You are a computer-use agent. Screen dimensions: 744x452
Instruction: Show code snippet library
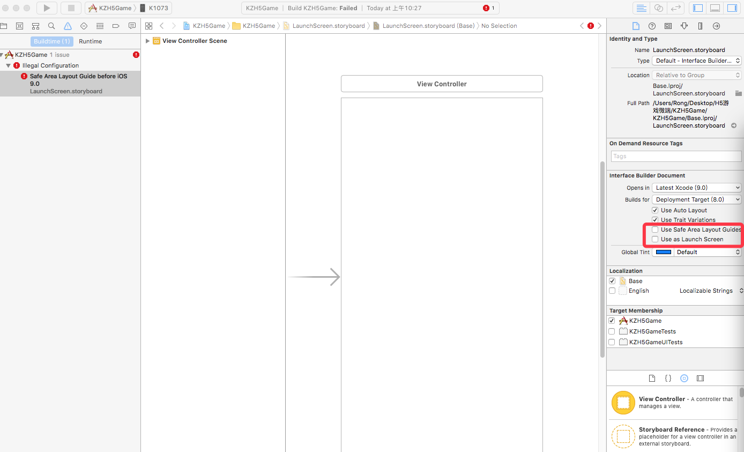pyautogui.click(x=668, y=378)
